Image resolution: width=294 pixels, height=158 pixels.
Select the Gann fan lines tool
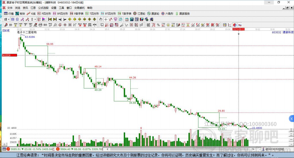pos(107,25)
